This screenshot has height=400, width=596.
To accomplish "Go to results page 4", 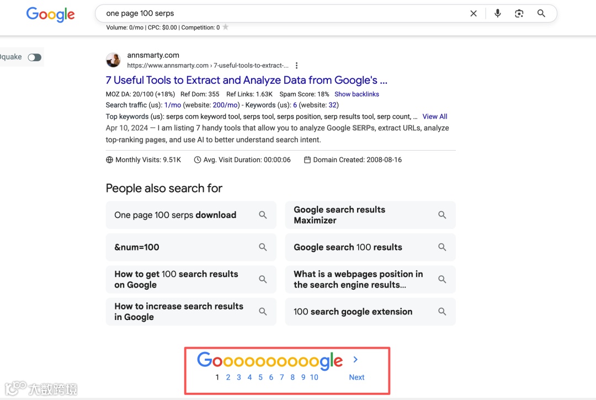I will pyautogui.click(x=249, y=377).
